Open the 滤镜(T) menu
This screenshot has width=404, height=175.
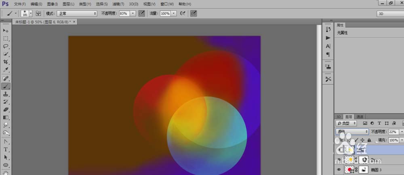[x=118, y=4]
